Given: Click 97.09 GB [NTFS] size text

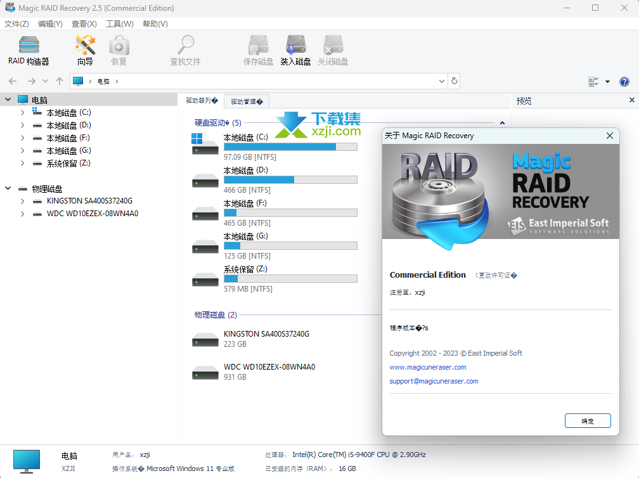Looking at the screenshot, I should (x=250, y=157).
